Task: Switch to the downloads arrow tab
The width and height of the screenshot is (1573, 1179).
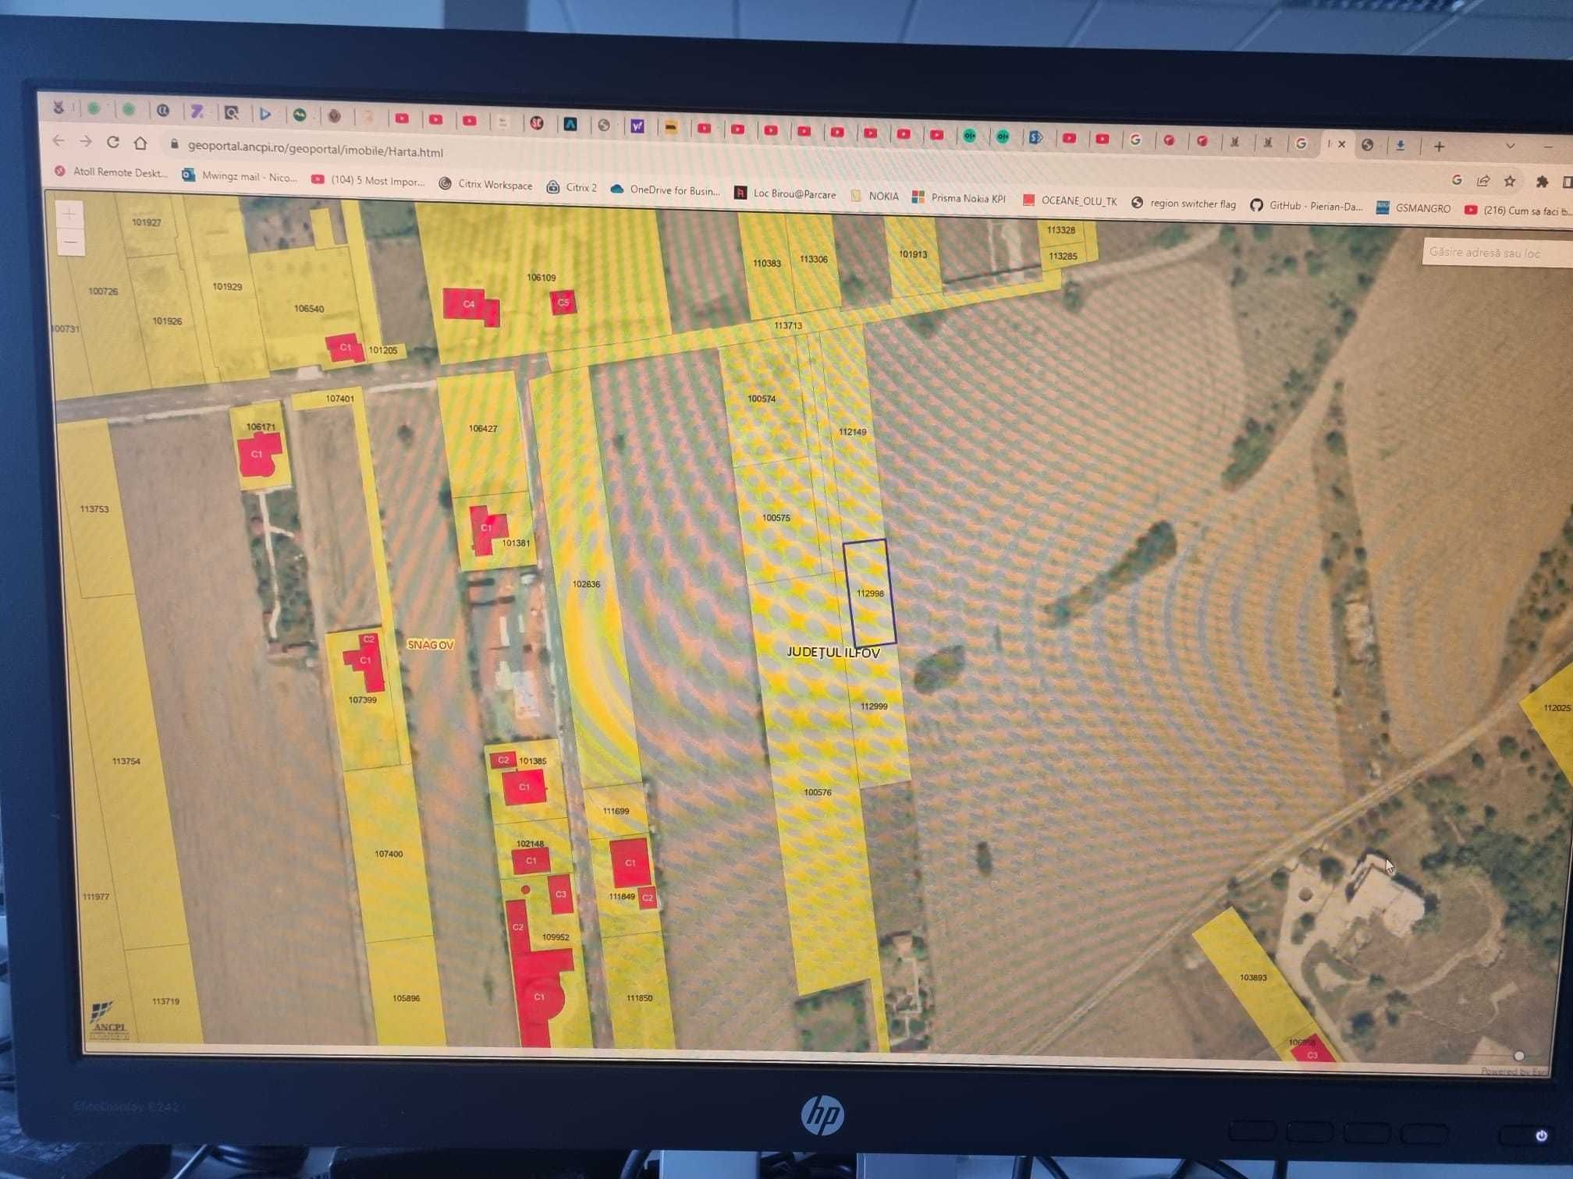Action: coord(1401,145)
